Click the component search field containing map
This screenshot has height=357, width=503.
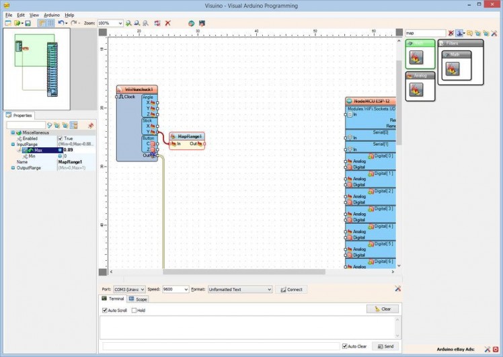point(425,33)
